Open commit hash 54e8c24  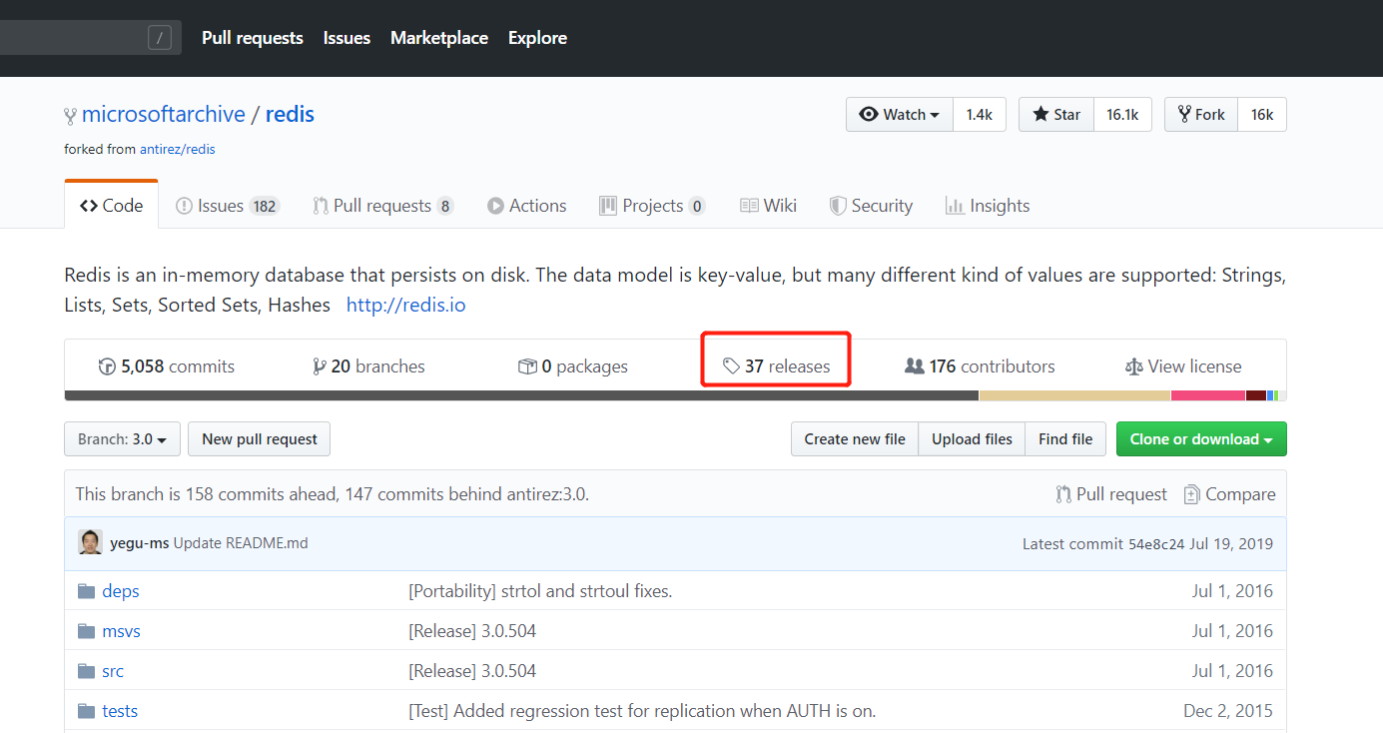[x=1156, y=544]
